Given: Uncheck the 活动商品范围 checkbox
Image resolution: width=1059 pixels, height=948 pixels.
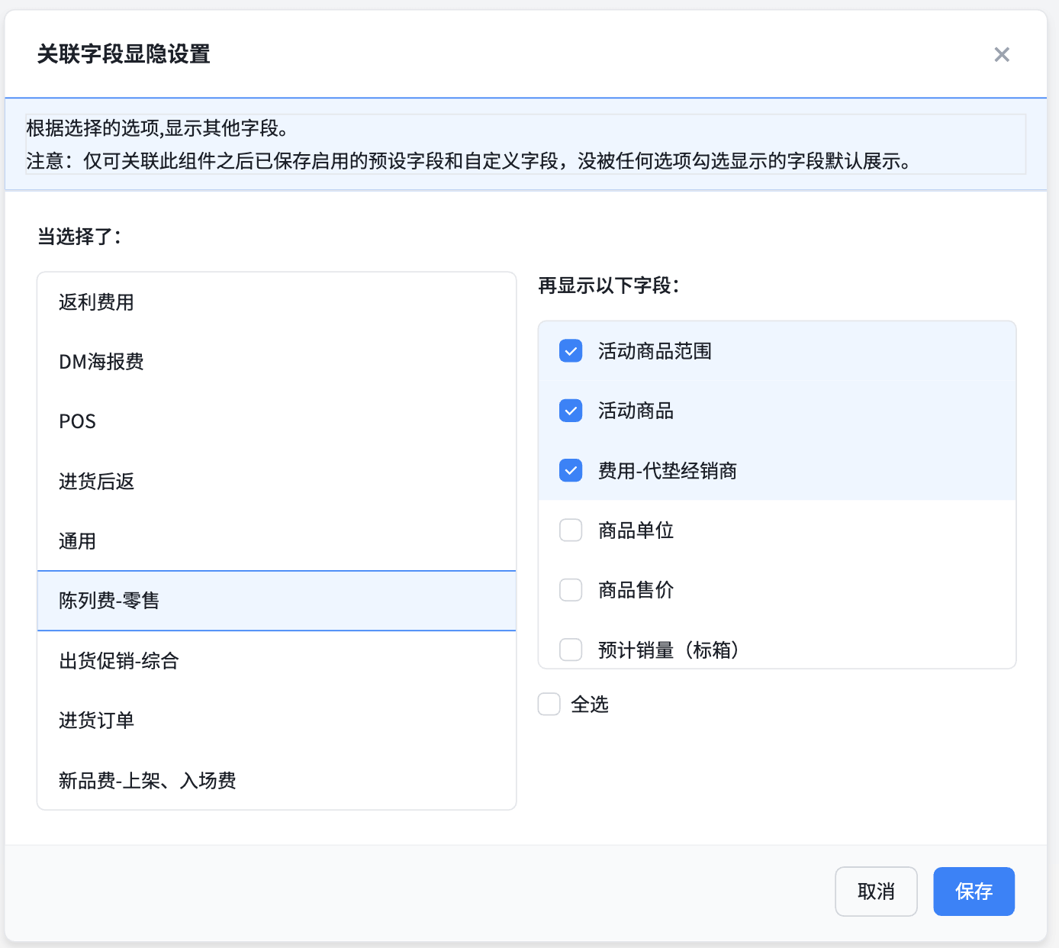Looking at the screenshot, I should pos(571,351).
